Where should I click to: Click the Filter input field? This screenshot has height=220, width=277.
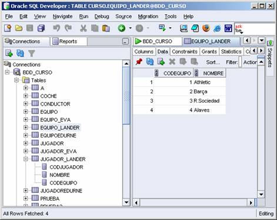(x=240, y=63)
